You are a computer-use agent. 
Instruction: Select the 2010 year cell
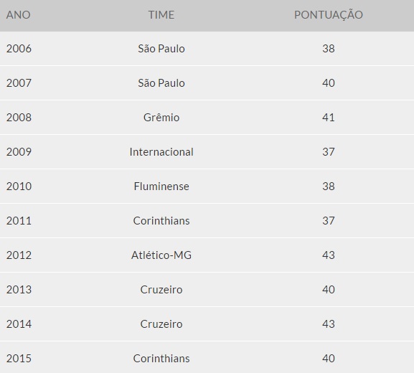pos(19,186)
